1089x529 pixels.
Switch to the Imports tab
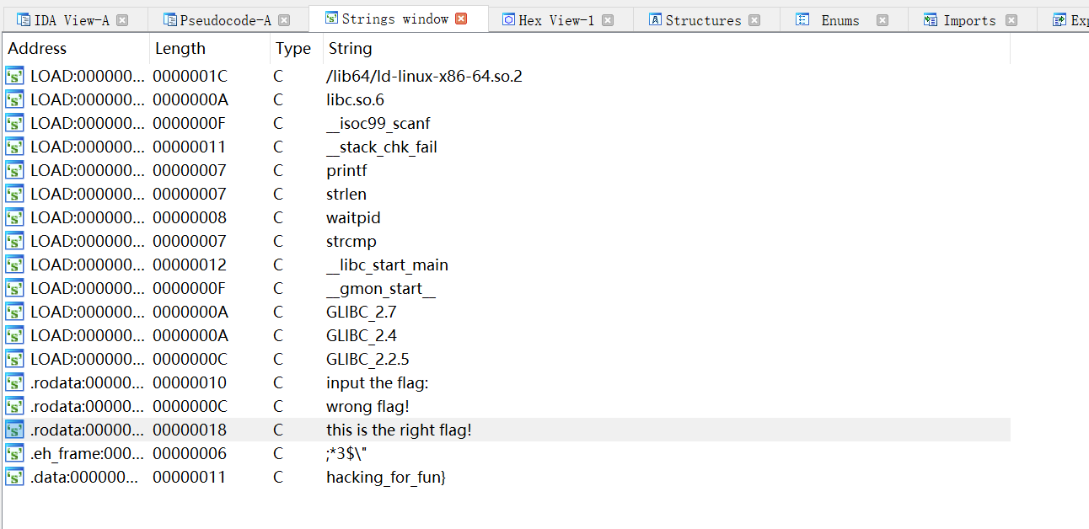(x=969, y=20)
